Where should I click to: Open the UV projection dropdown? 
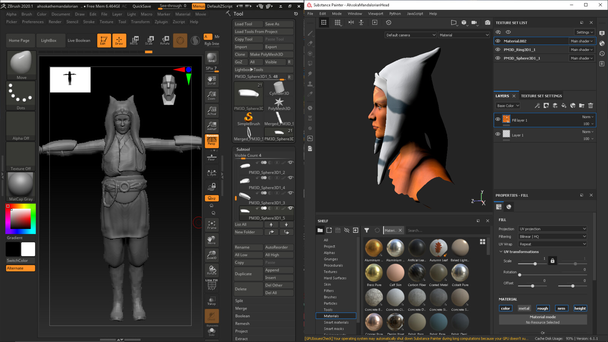(x=553, y=229)
